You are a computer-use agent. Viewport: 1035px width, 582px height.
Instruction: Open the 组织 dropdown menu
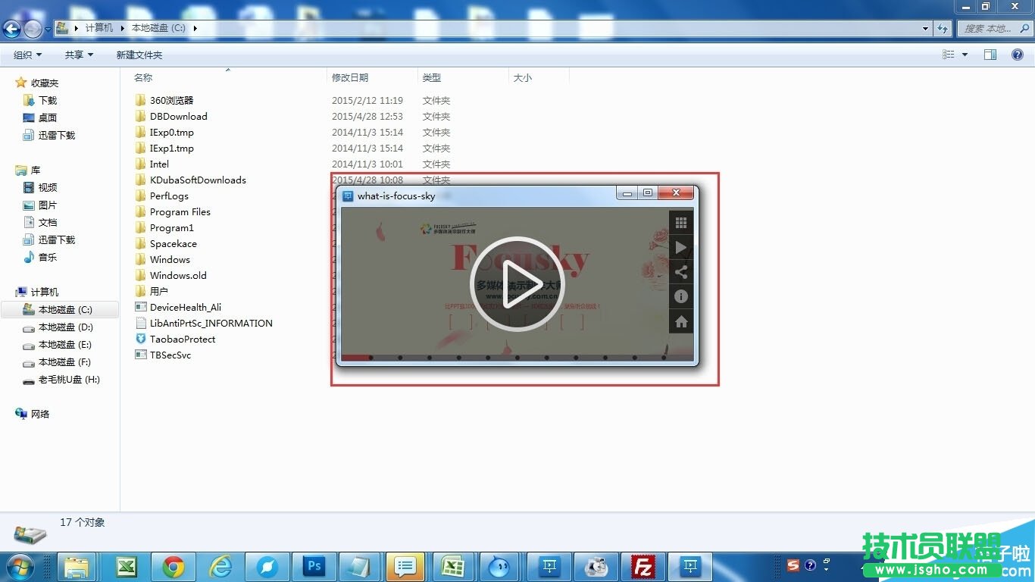(27, 54)
